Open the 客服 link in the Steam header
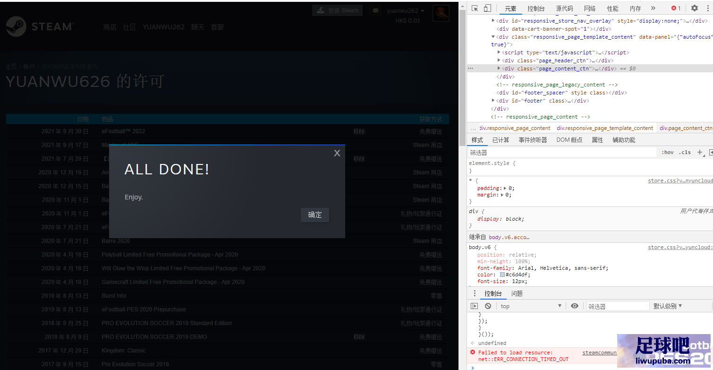This screenshot has height=370, width=713. (x=218, y=27)
